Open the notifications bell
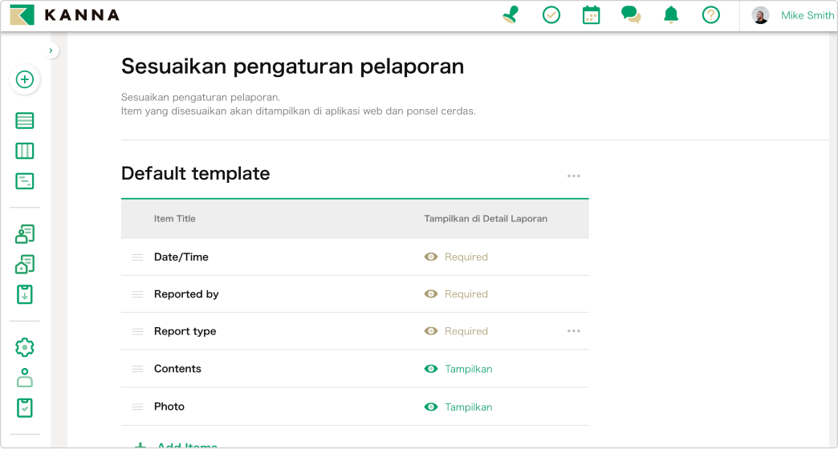Image resolution: width=838 pixels, height=449 pixels. tap(671, 15)
